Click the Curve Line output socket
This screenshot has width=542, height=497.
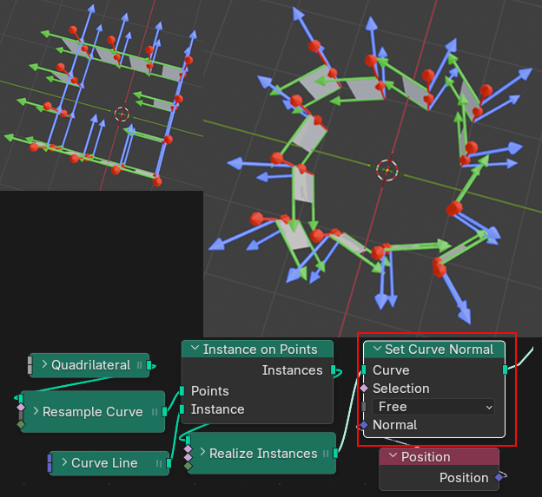click(169, 463)
